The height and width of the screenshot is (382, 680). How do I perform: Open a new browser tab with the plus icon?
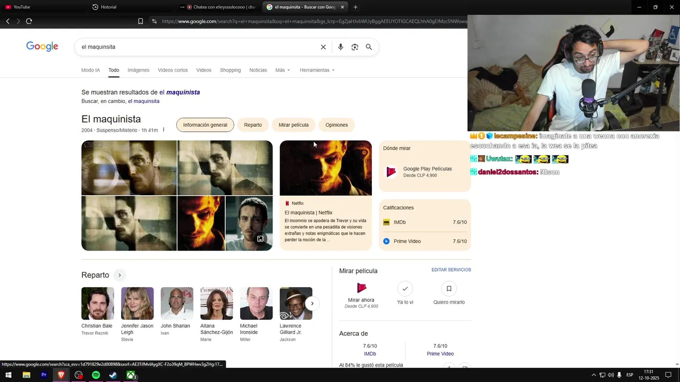point(355,7)
